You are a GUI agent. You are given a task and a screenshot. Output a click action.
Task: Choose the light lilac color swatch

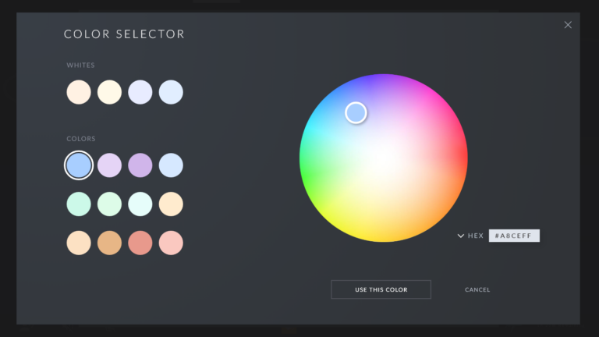point(109,165)
